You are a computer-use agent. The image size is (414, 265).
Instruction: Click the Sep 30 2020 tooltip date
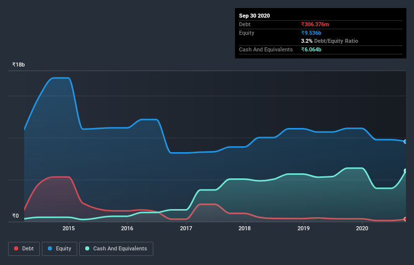tap(254, 16)
